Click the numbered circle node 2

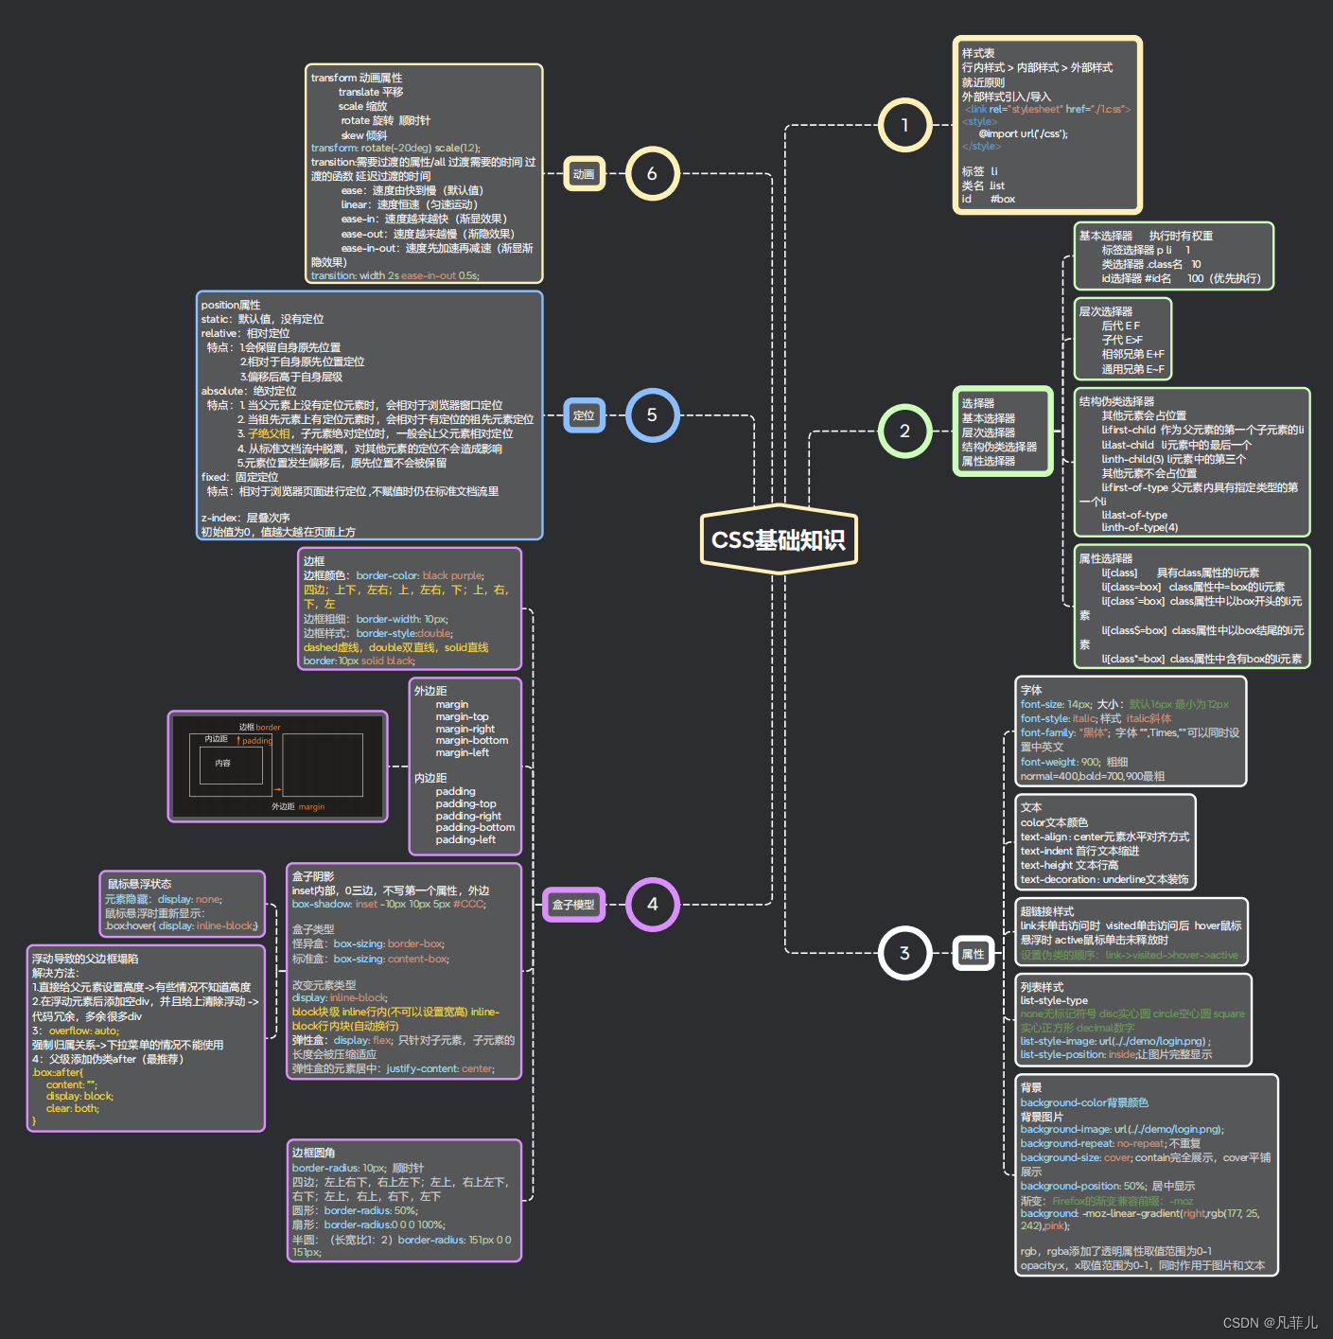pos(904,431)
